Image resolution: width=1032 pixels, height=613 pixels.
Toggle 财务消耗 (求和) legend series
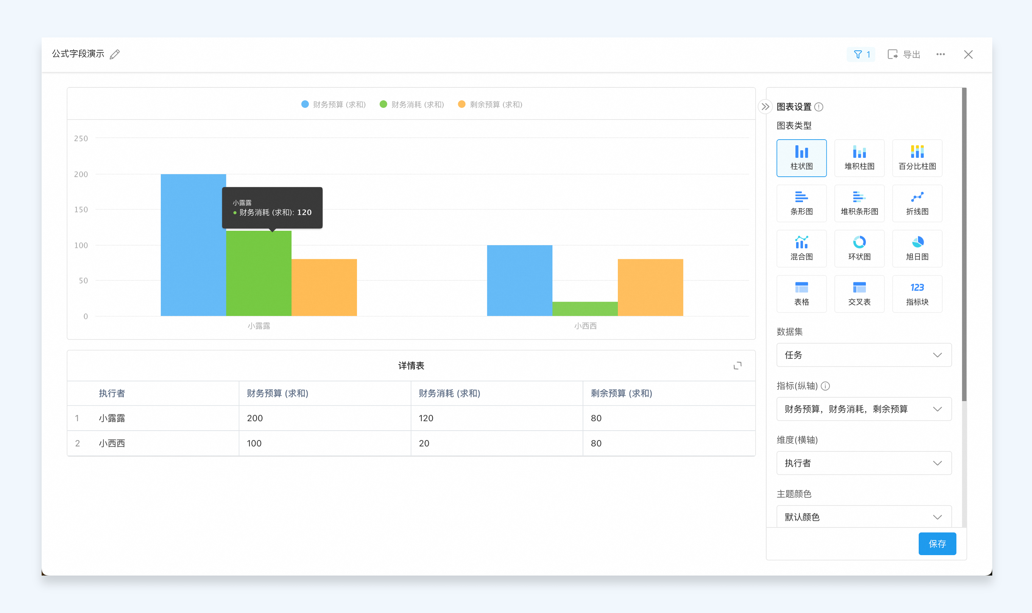click(412, 104)
